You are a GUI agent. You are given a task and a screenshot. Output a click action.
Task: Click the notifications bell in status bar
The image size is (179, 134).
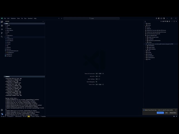pos(176,116)
